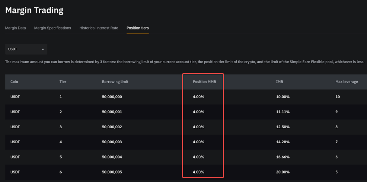Viewport: 367px width, 182px height.
Task: Click the 11.11% IMR value
Action: pyautogui.click(x=283, y=112)
